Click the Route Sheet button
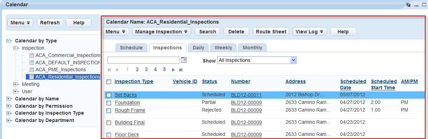The image size is (428, 139). [271, 32]
